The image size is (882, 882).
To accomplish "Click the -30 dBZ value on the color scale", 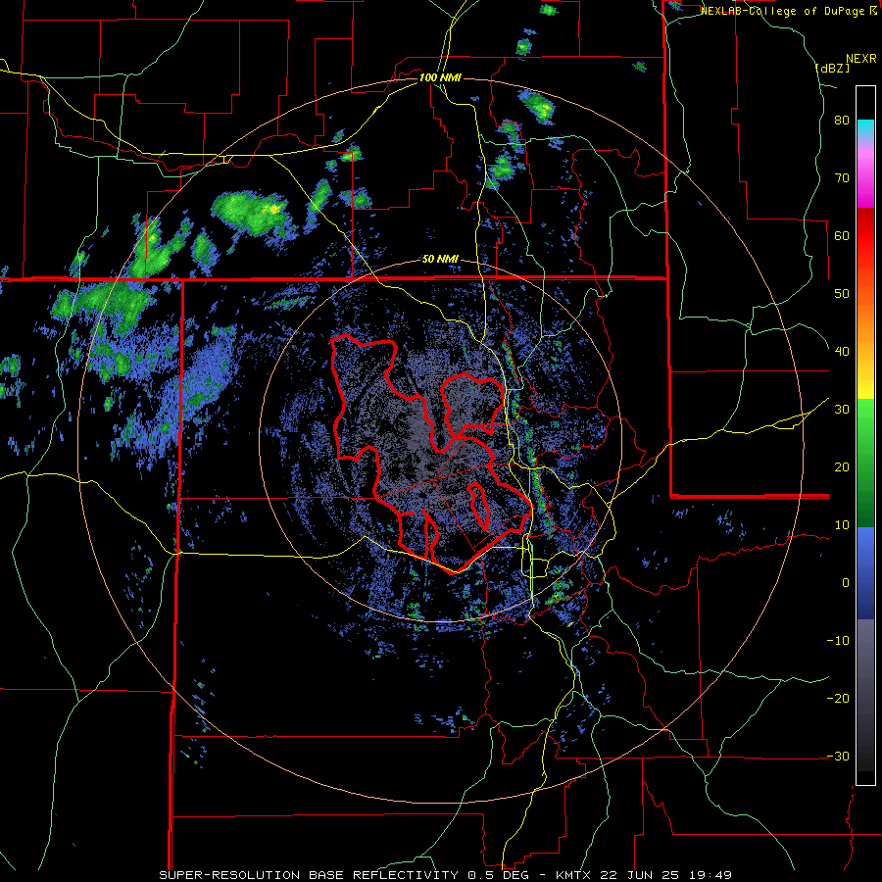I will [x=838, y=756].
